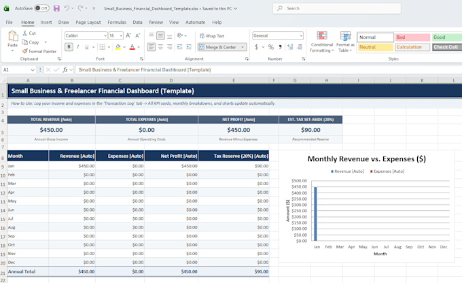The height and width of the screenshot is (283, 462).
Task: Apply Underline formatting
Action: tap(87, 47)
